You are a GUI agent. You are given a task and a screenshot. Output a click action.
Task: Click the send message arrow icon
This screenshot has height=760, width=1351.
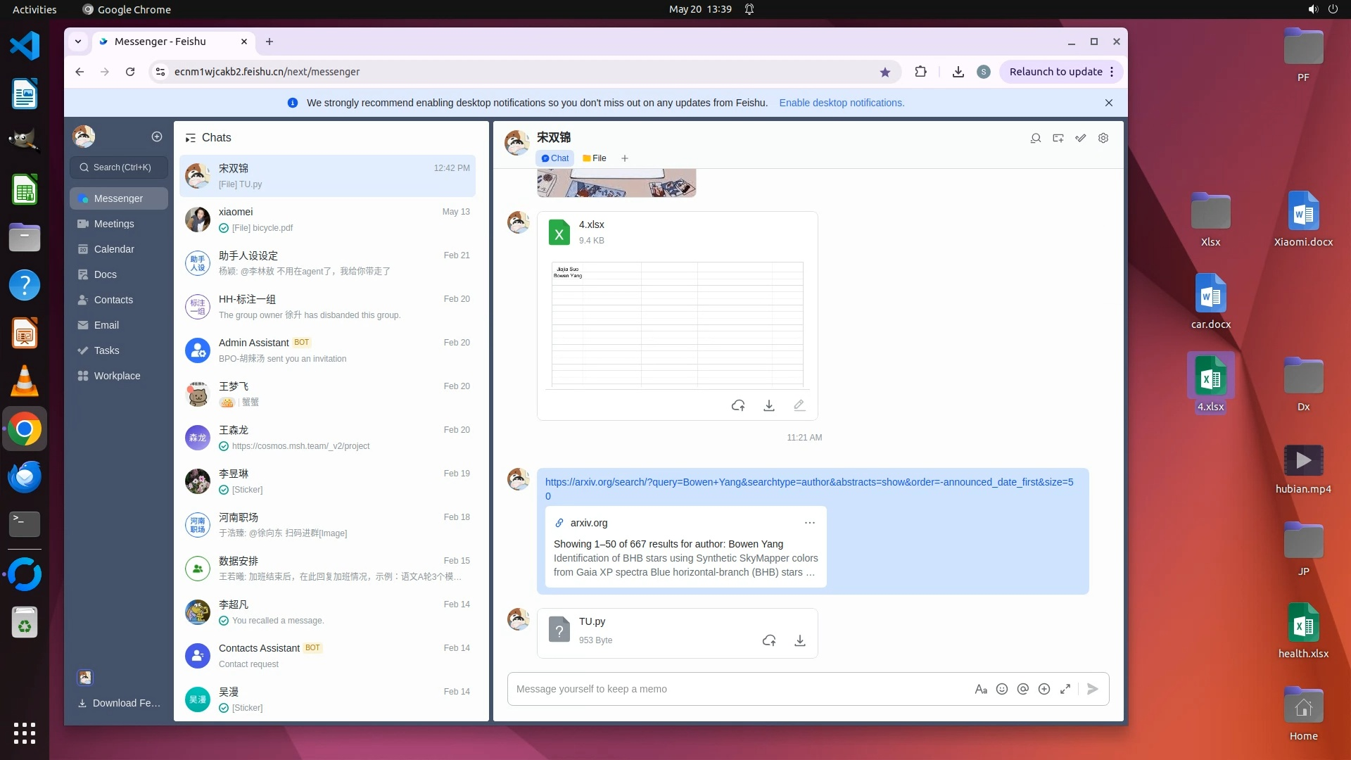pos(1092,689)
